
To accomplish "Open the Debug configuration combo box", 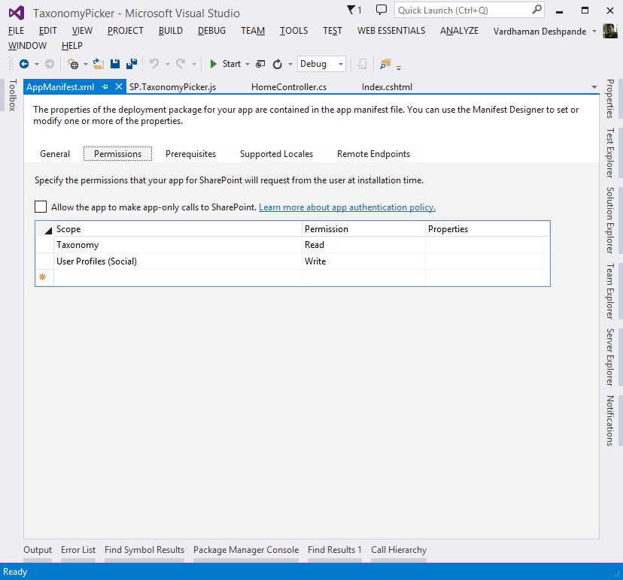I will point(321,64).
